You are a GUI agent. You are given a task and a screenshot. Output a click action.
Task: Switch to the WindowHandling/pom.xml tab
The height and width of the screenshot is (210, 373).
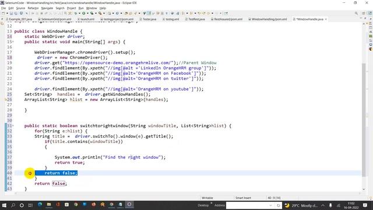(x=268, y=19)
